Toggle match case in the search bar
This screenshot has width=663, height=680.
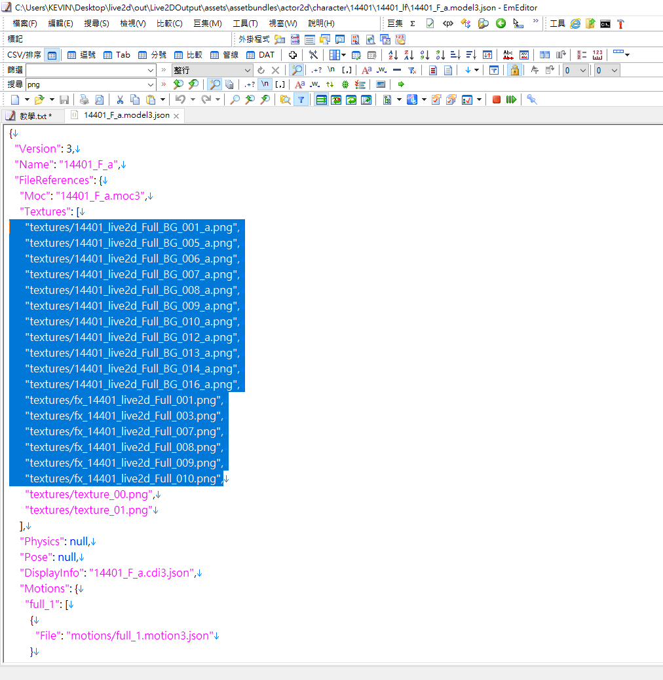(299, 84)
